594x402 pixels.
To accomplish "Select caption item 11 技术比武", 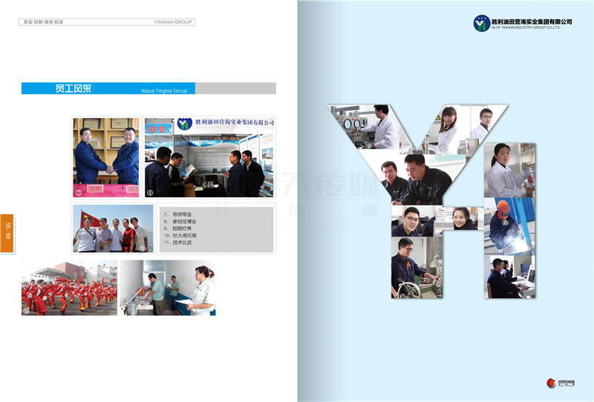I will click(x=181, y=243).
